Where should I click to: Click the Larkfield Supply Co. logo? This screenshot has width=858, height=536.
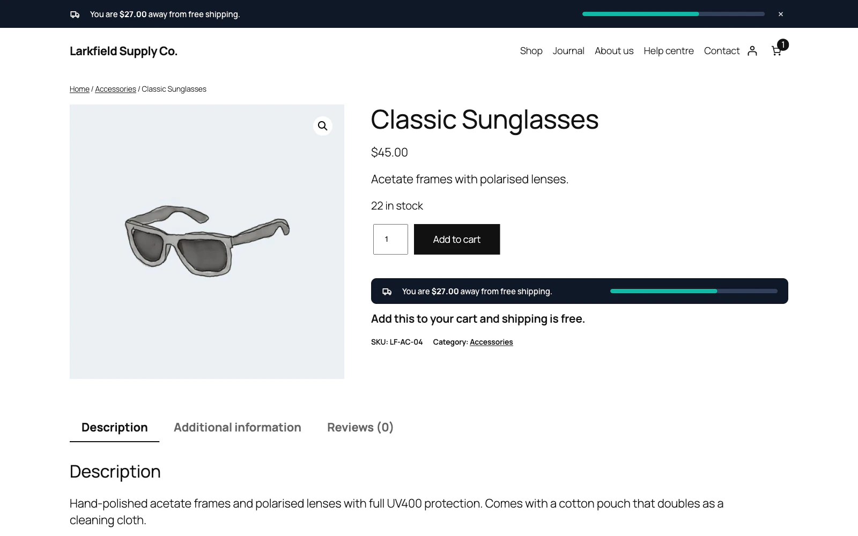(123, 51)
